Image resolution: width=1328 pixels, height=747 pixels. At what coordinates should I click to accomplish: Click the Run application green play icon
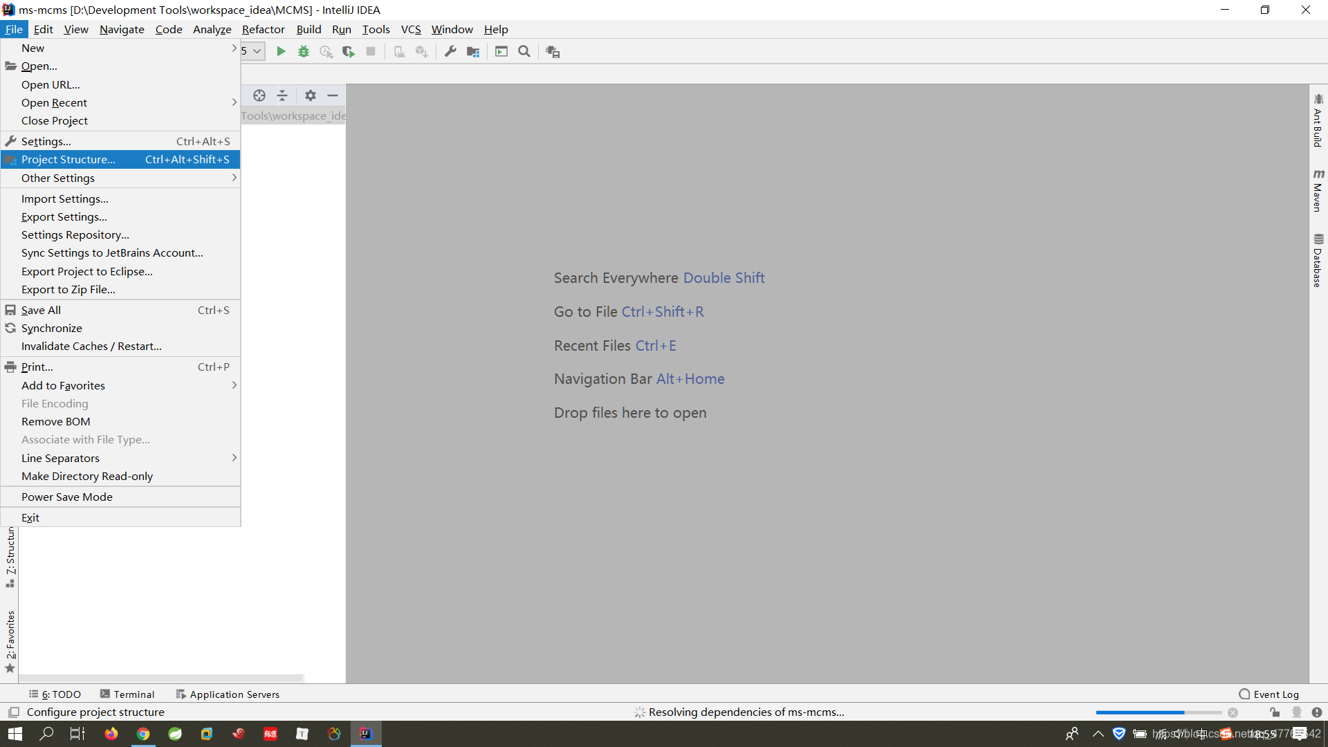point(282,51)
